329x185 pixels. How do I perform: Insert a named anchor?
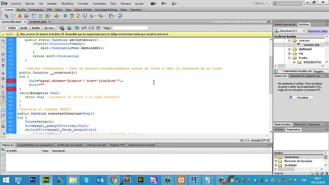pyautogui.click(x=20, y=16)
